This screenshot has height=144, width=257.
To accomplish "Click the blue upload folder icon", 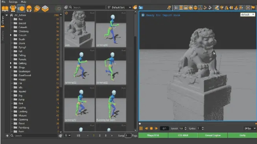I will [141, 7].
